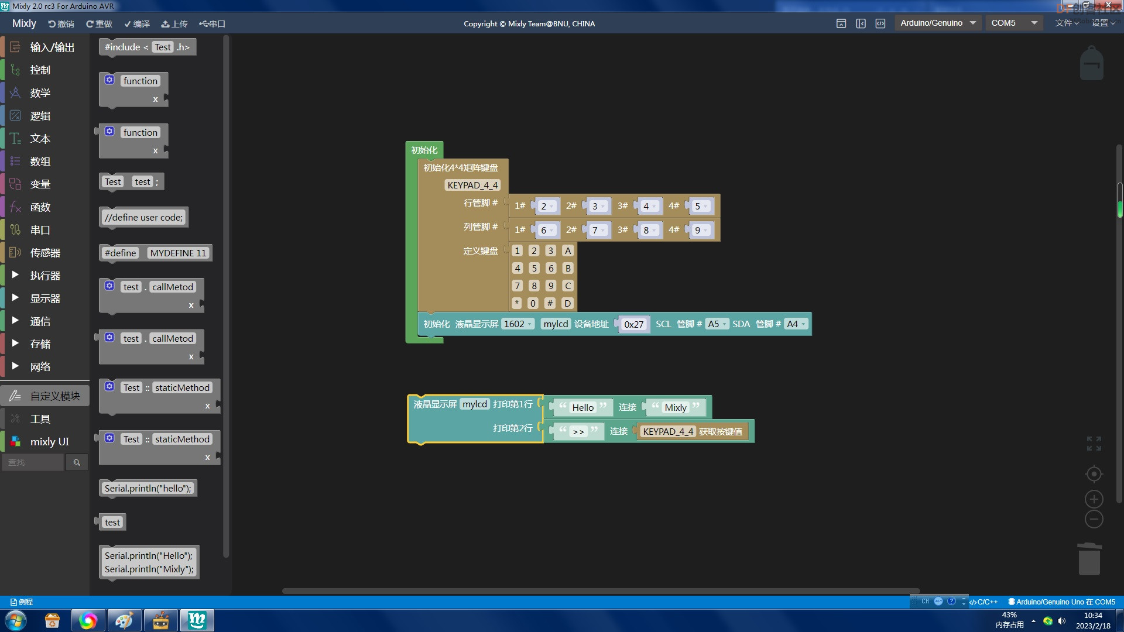Click 串口 serial monitor in toolbar
The height and width of the screenshot is (632, 1124).
coord(212,24)
